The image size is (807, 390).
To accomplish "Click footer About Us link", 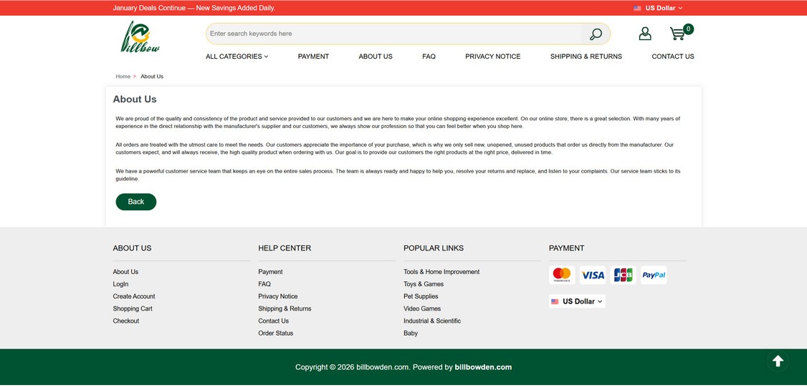I will pos(125,272).
